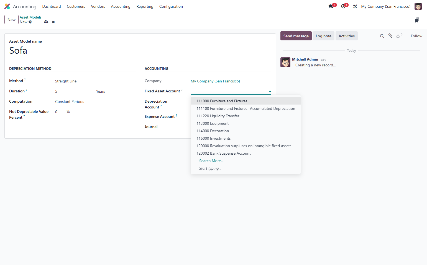Screen dimensions: 427x265
Task: Click the Follow button
Action: coord(416,36)
